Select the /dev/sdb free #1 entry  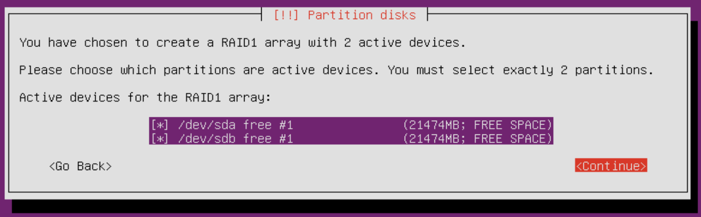click(x=351, y=139)
